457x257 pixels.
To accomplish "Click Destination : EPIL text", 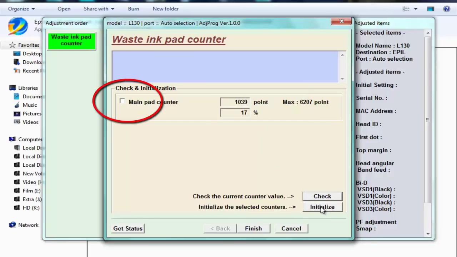I will coord(380,52).
